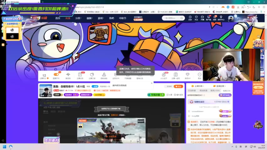This screenshot has height=150, width=267.
Task: Switch to the 钻粉 tab in ranking panel
Action: 227,91
